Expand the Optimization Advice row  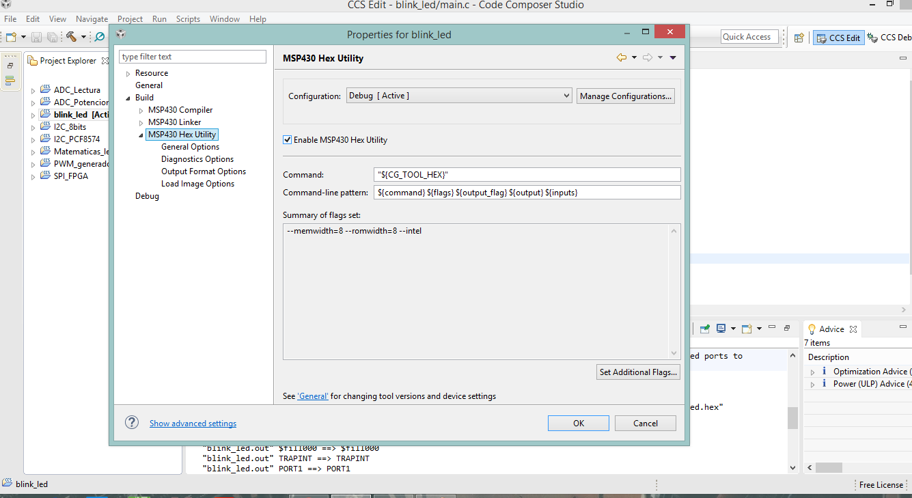coord(812,372)
